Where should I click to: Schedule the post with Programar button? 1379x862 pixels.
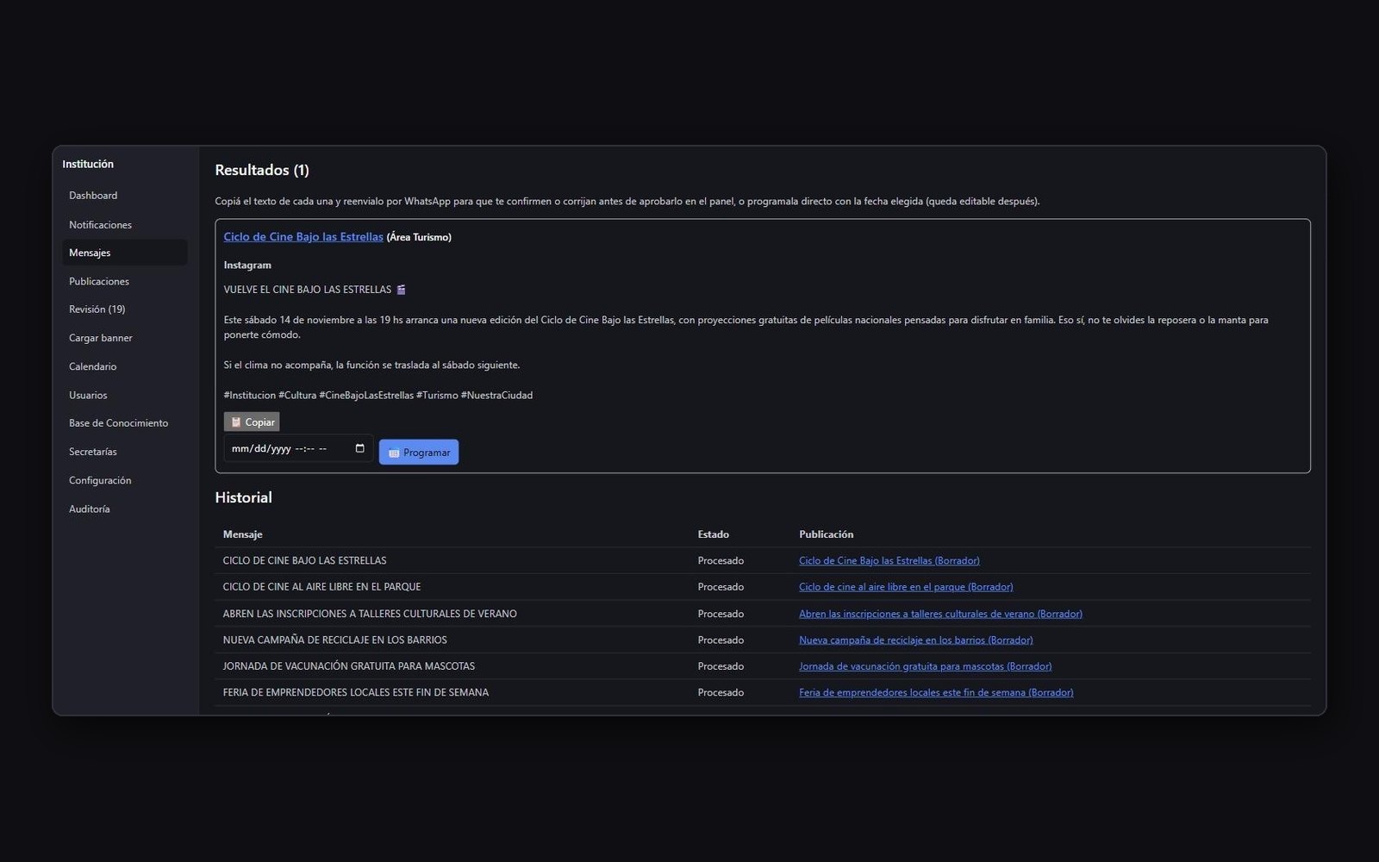click(419, 452)
